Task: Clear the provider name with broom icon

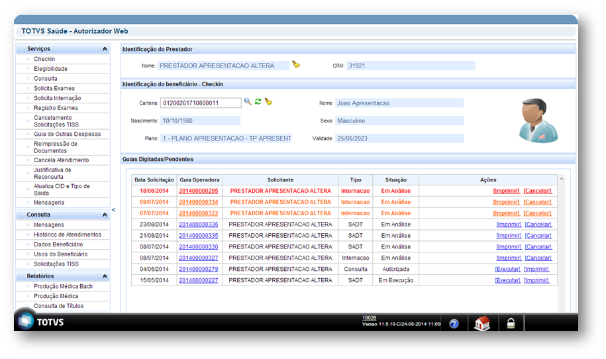Action: click(296, 64)
